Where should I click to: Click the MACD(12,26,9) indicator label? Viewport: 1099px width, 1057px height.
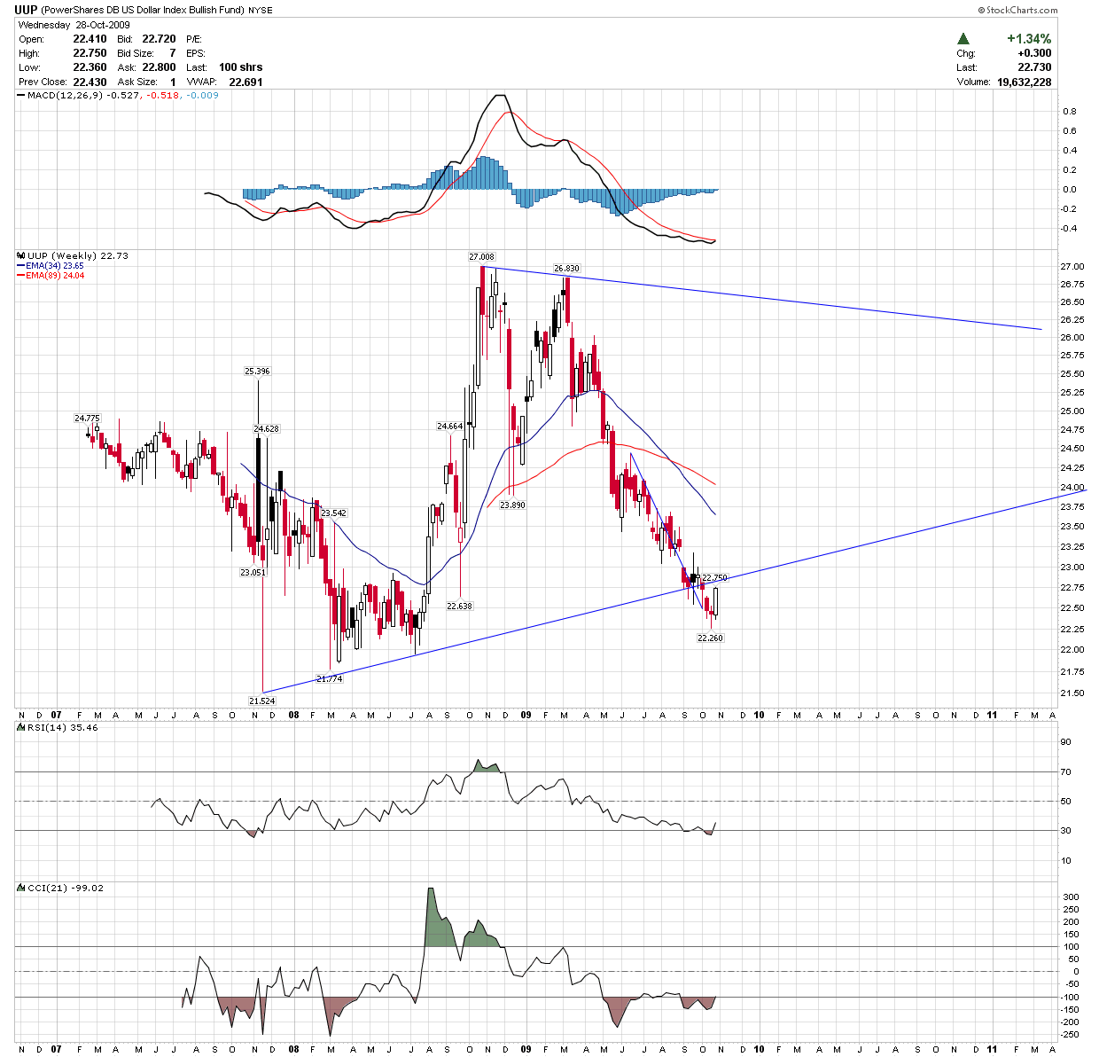coord(66,95)
